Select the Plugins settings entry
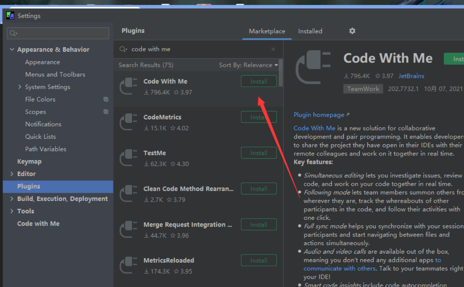 (x=58, y=186)
